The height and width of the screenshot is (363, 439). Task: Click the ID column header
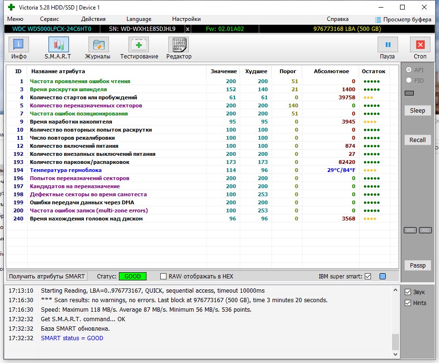point(18,71)
